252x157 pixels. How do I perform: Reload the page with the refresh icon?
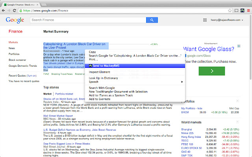click(14, 11)
